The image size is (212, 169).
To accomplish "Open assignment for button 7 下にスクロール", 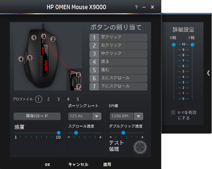I will pos(118,86).
